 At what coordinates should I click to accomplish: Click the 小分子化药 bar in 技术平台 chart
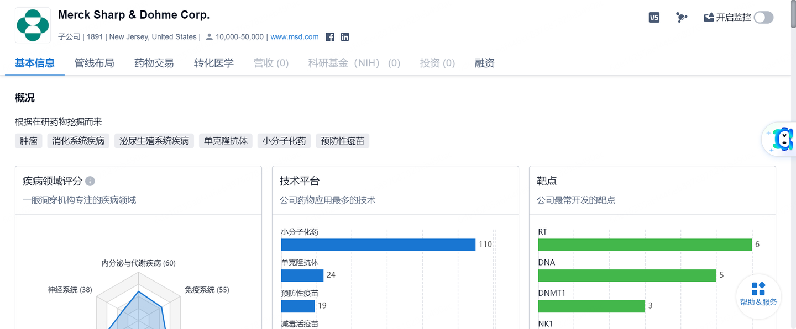(x=378, y=244)
